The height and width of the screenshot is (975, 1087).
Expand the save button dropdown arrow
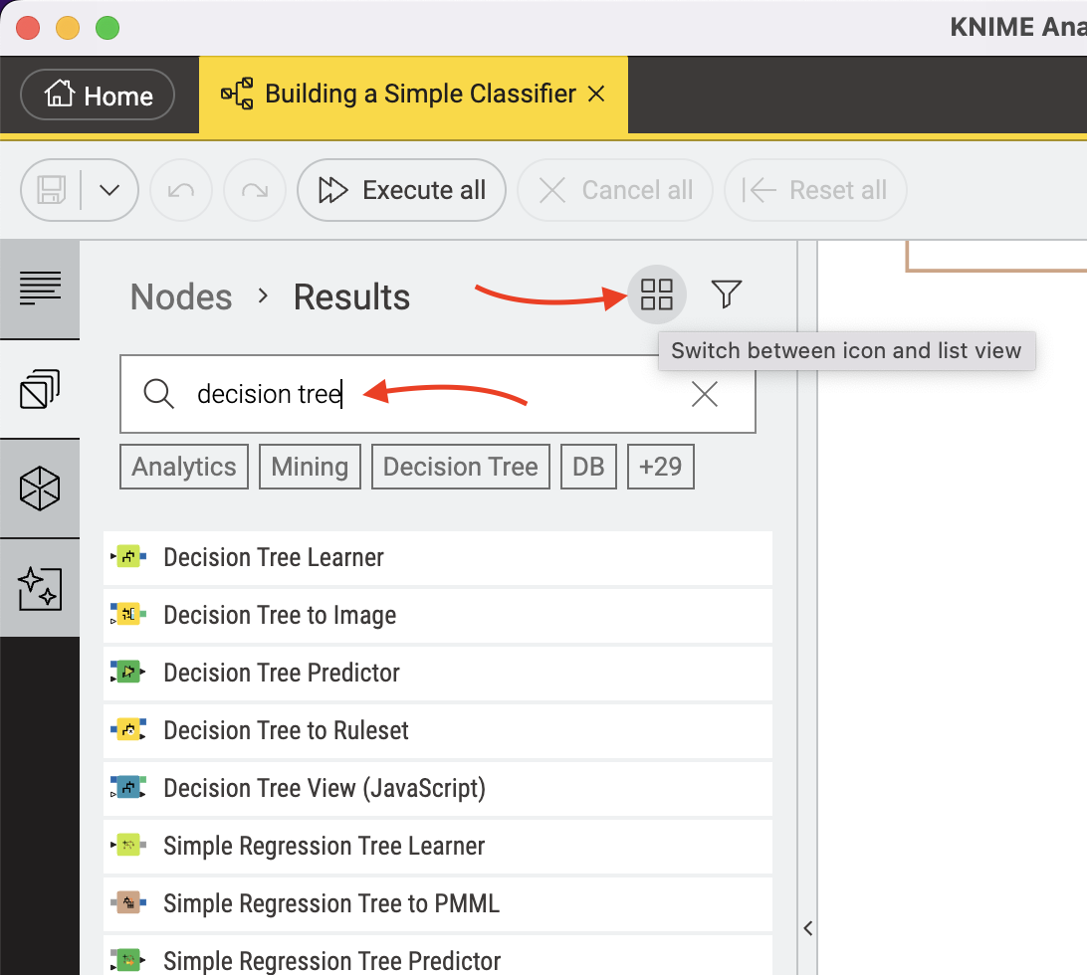[109, 190]
